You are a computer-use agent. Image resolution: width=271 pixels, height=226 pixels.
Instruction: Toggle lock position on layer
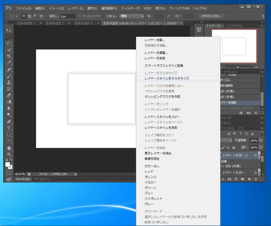tap(228, 147)
